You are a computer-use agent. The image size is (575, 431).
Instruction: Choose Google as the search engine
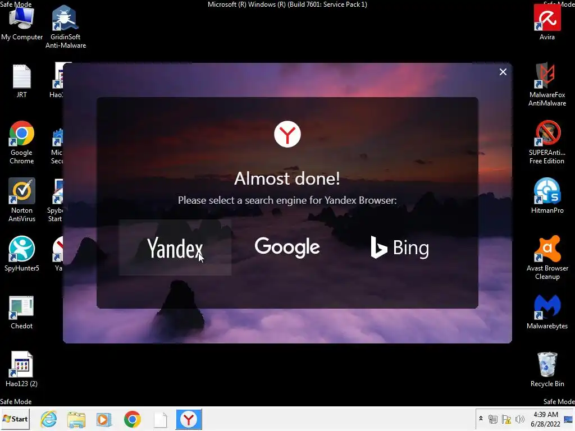point(287,247)
